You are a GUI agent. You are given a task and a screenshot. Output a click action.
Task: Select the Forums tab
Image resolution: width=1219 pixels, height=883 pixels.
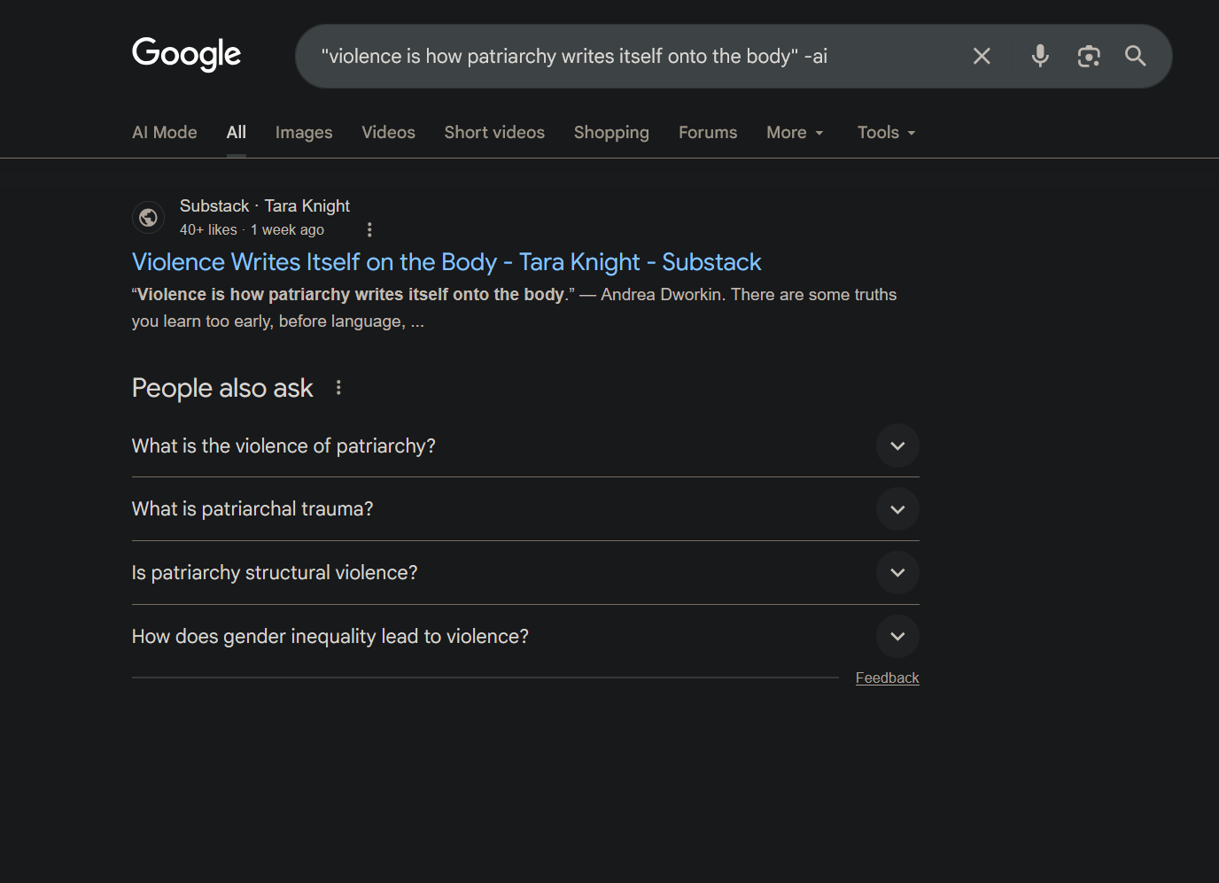coord(707,133)
